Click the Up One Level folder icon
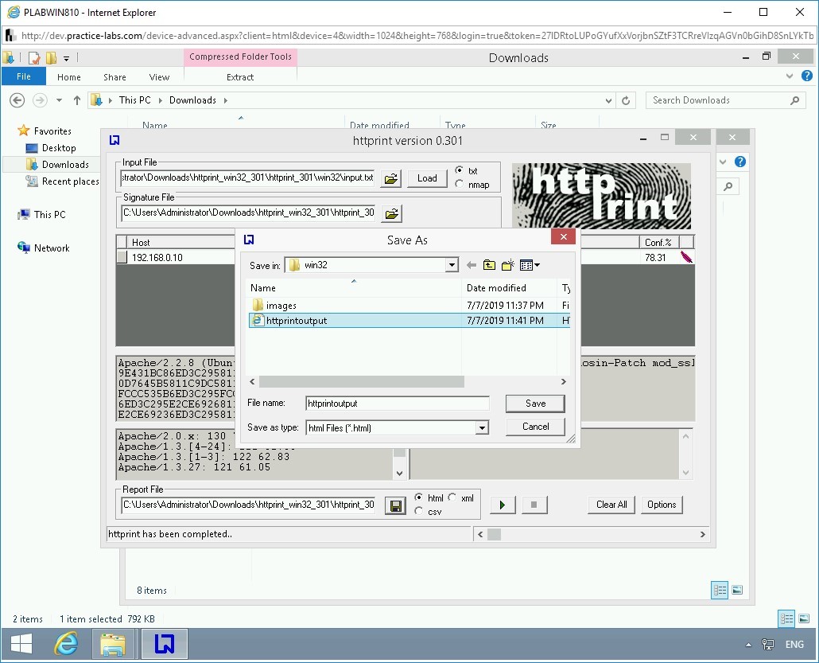 [x=489, y=265]
